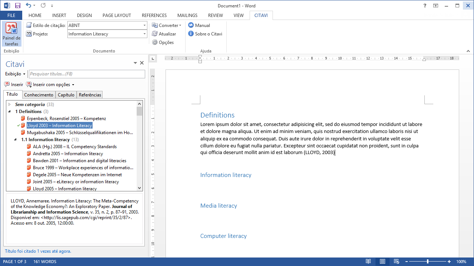Click the Word application icon
Image resolution: width=474 pixels, height=266 pixels.
coord(7,6)
